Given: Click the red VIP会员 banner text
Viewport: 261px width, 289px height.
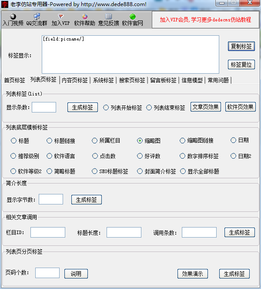Looking at the screenshot, I should [x=205, y=20].
